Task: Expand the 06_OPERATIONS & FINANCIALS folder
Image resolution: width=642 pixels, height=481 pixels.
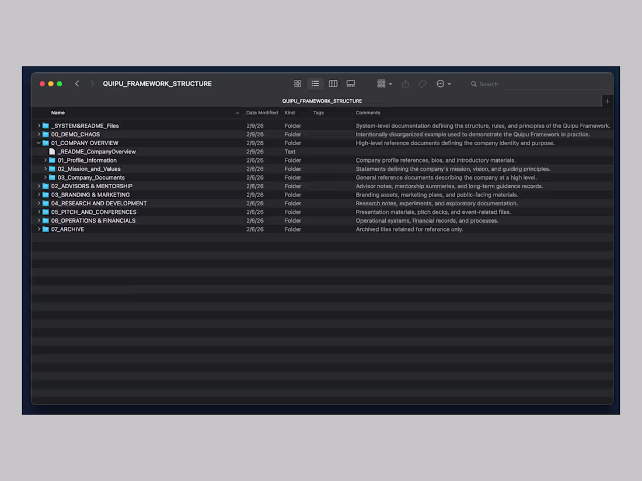Action: 39,220
